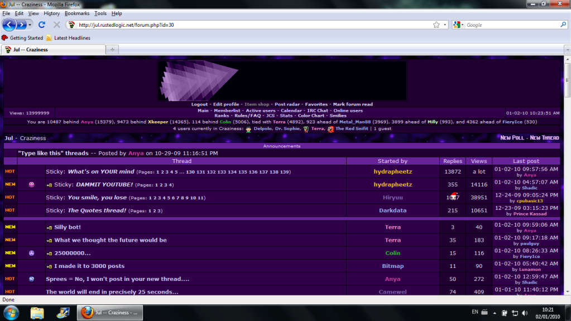Open the Tools menu
Image resolution: width=571 pixels, height=321 pixels.
[100, 13]
